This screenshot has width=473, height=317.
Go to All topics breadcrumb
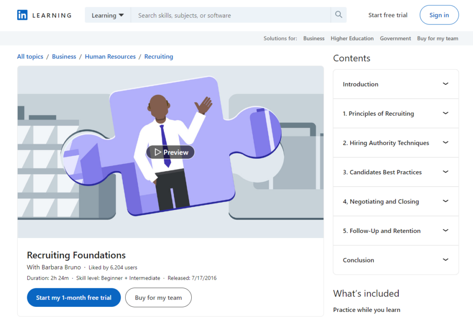click(30, 56)
